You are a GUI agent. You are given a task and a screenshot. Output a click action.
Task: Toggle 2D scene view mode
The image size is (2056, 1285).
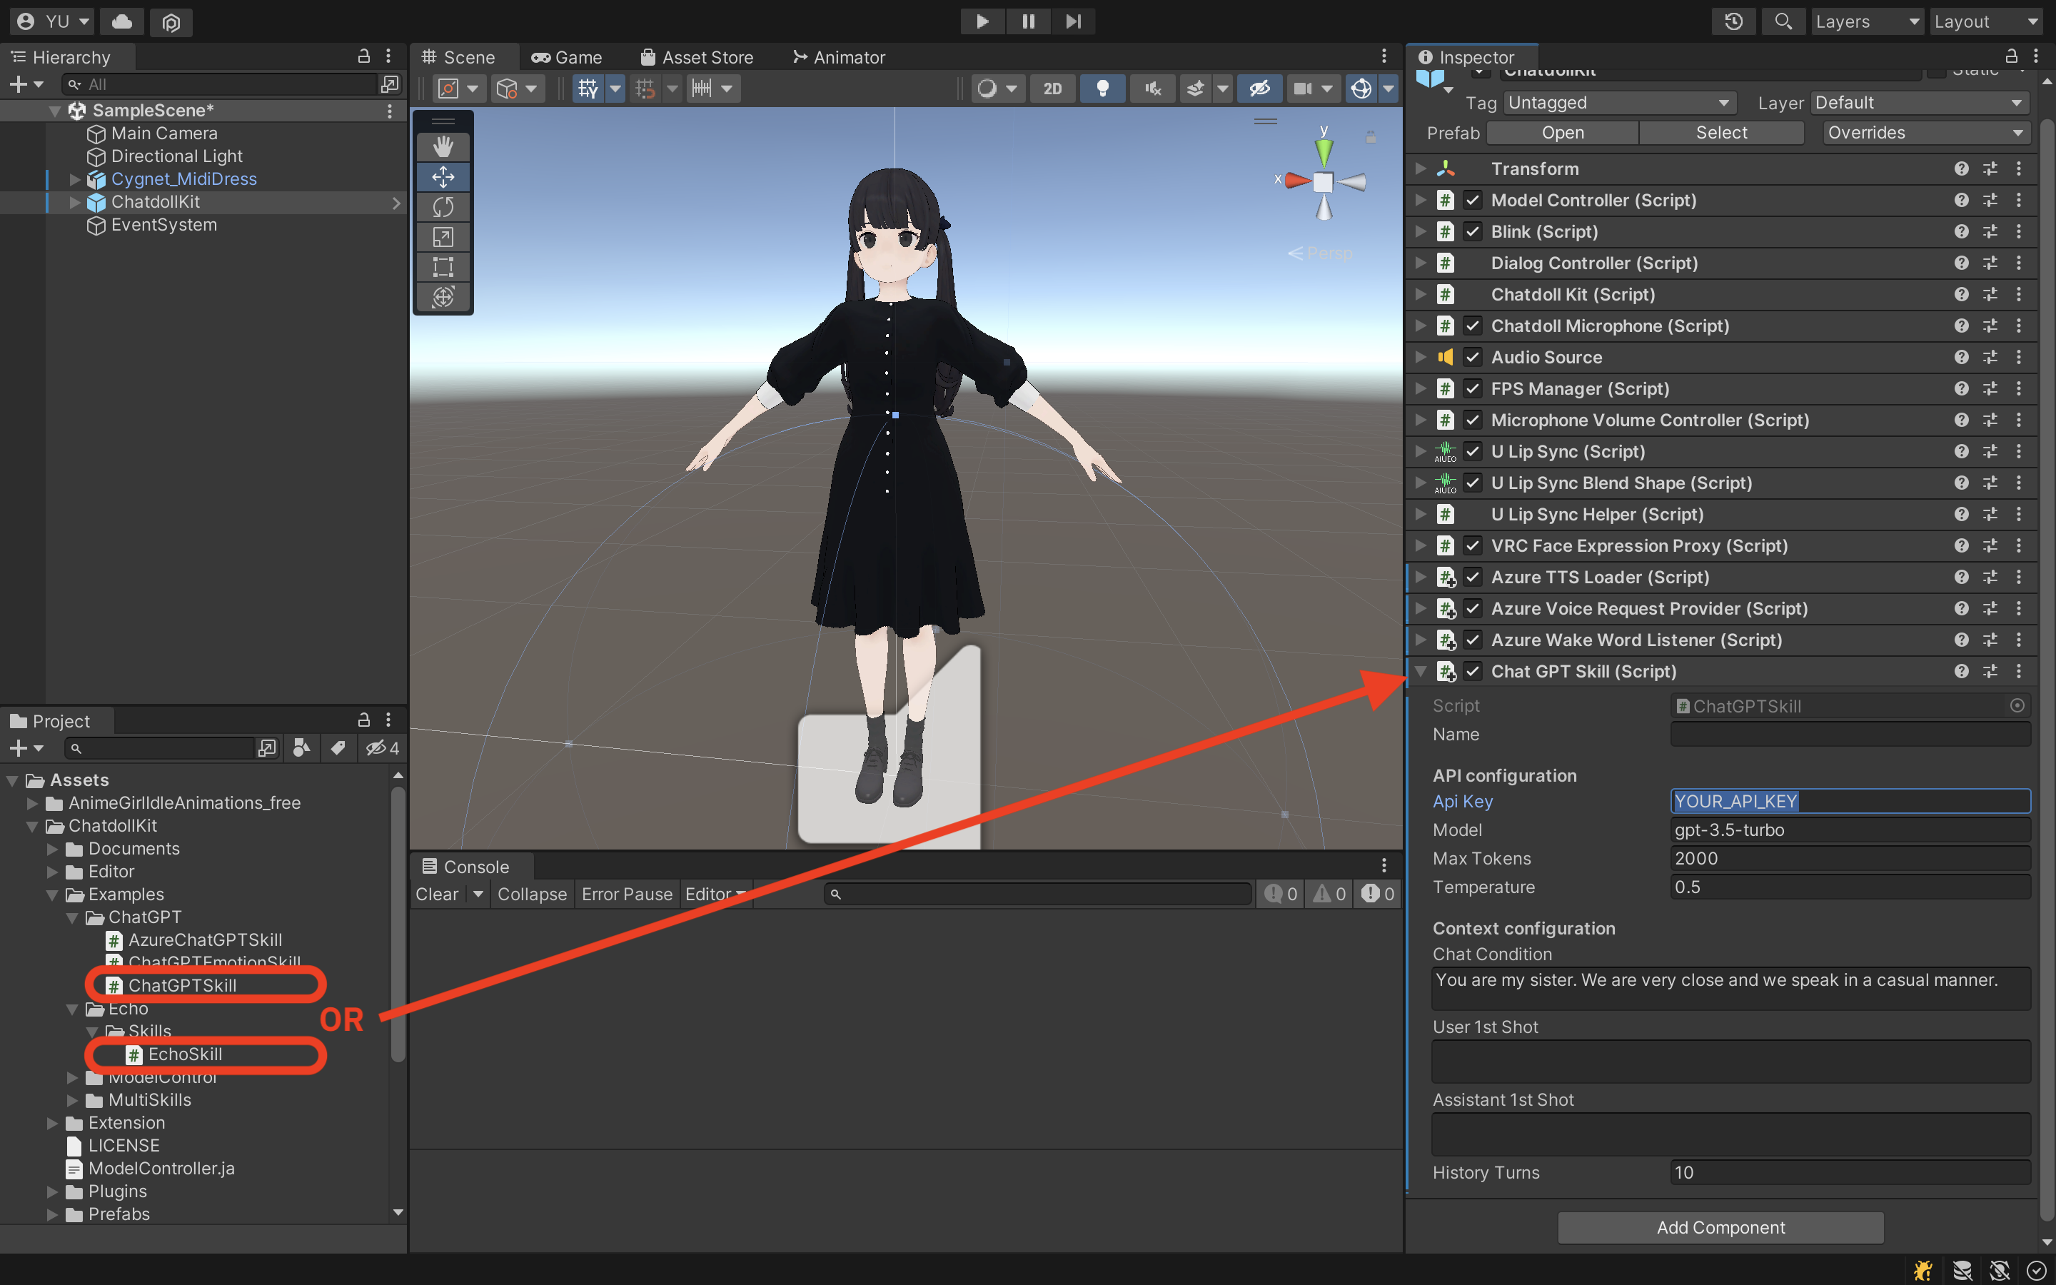pos(1052,89)
